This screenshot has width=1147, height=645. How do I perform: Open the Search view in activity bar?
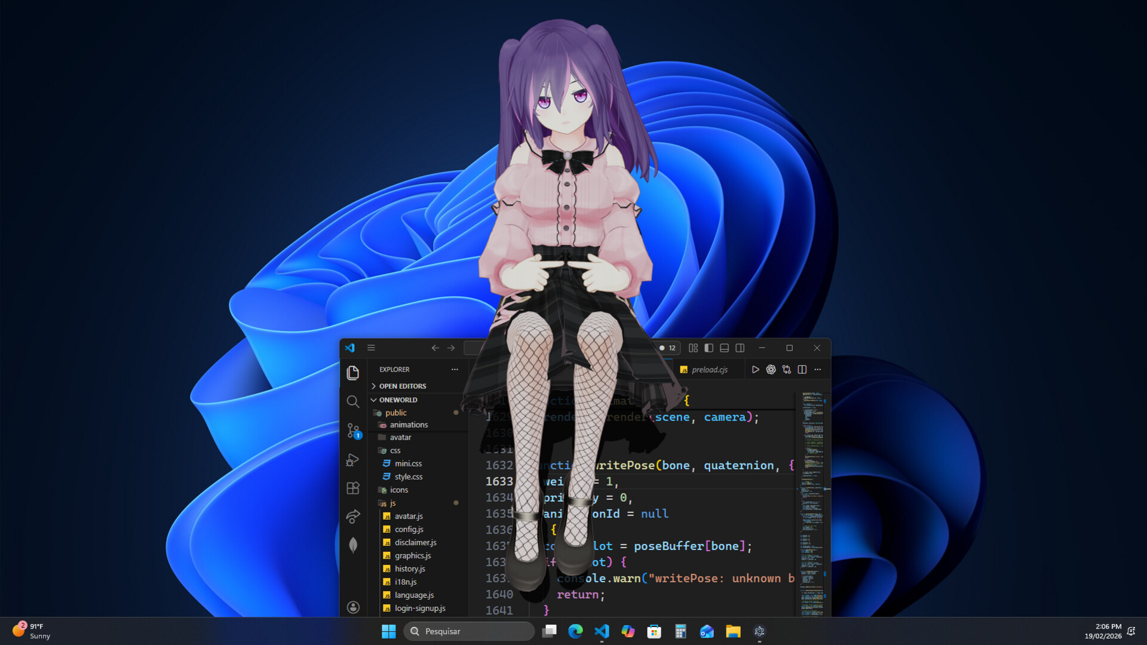point(353,402)
